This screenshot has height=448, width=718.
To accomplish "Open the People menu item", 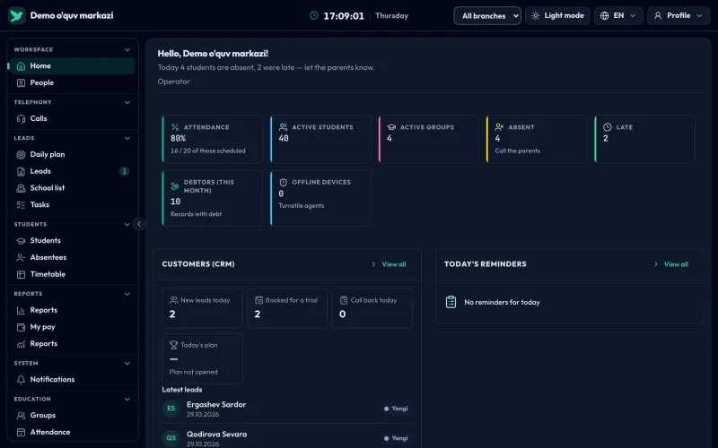I will pos(73,82).
